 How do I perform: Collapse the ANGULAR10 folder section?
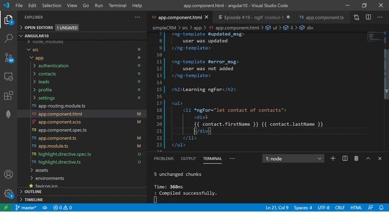82,36
